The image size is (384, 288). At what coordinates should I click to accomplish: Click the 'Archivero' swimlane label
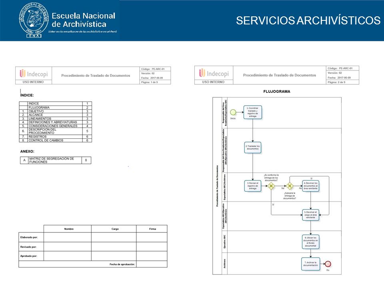click(x=225, y=264)
